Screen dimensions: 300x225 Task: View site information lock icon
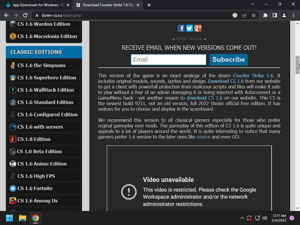pyautogui.click(x=37, y=15)
